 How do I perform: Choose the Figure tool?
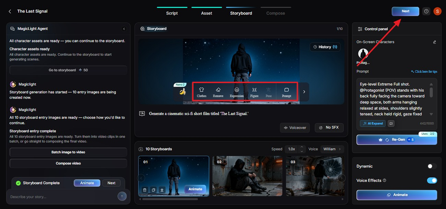(x=254, y=92)
